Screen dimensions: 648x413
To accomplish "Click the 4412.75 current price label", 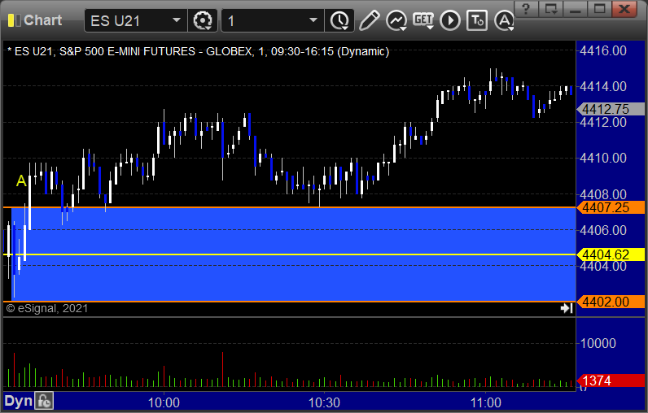I will point(611,109).
